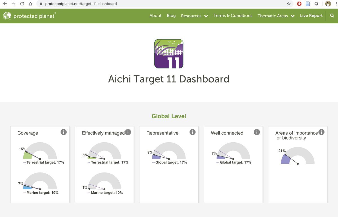338x217 pixels.
Task: Click the Global Level heading
Action: [x=169, y=116]
